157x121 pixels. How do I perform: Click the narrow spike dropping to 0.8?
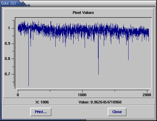point(128,52)
